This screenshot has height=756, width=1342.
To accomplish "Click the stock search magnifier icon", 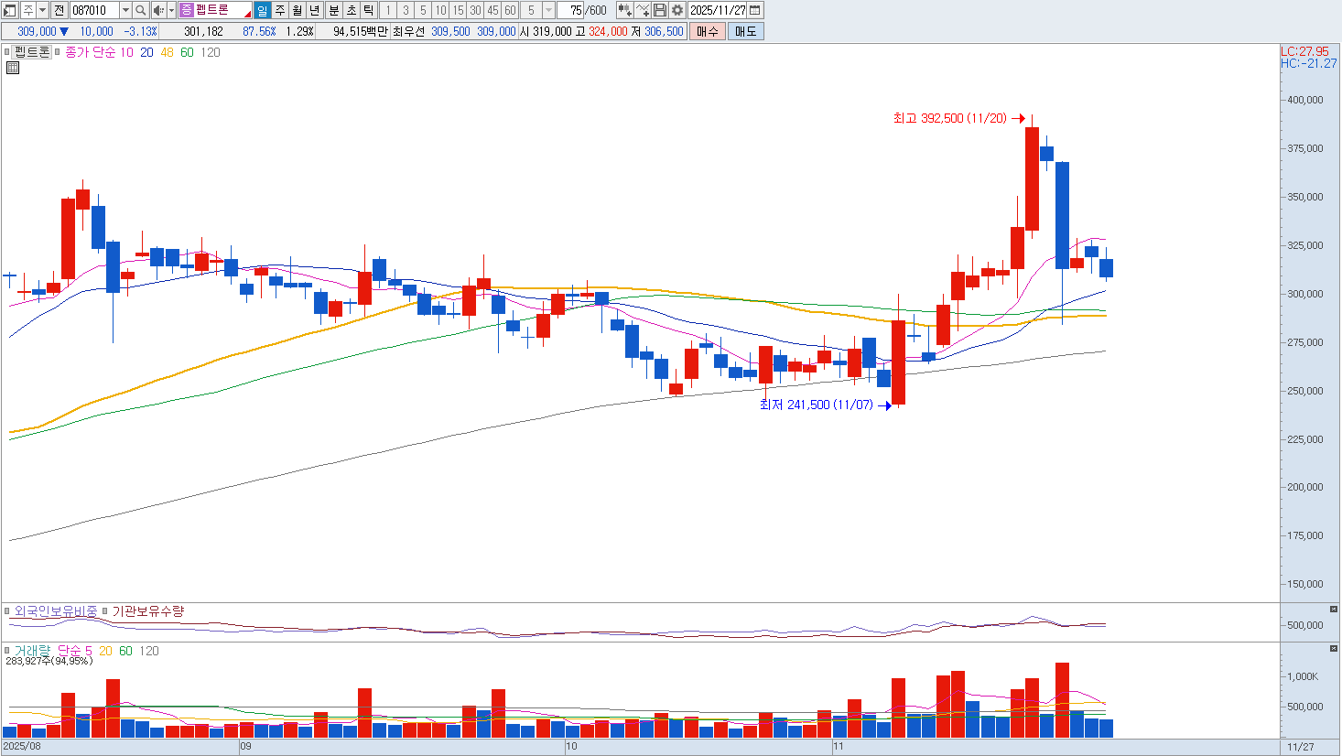I will click(140, 10).
